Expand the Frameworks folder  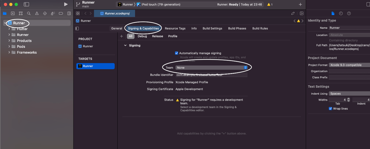(9, 52)
